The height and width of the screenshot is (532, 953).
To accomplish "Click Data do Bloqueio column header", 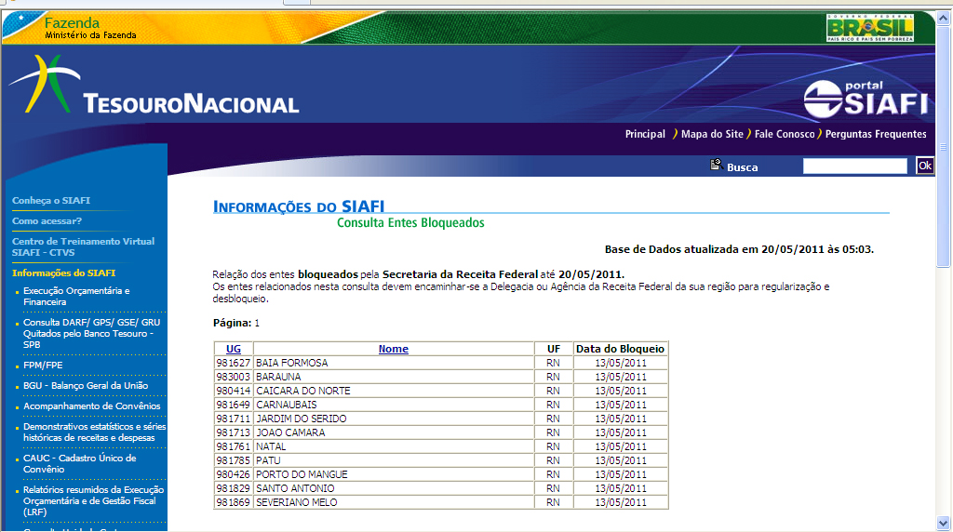I will click(x=620, y=349).
